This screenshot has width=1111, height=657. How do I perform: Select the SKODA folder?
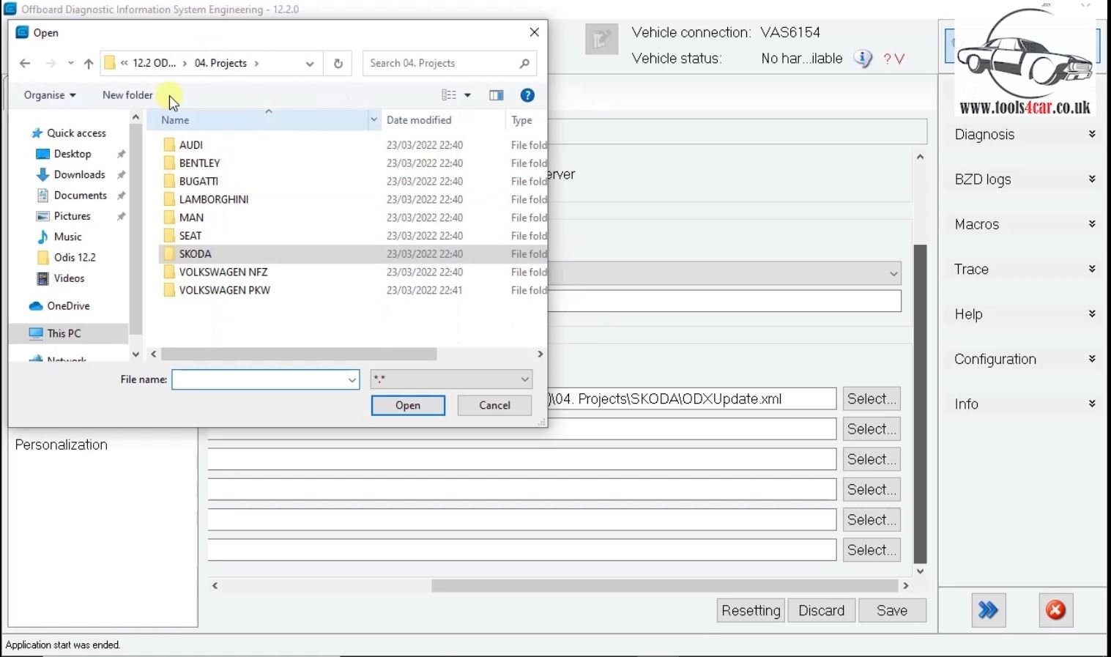coord(196,254)
